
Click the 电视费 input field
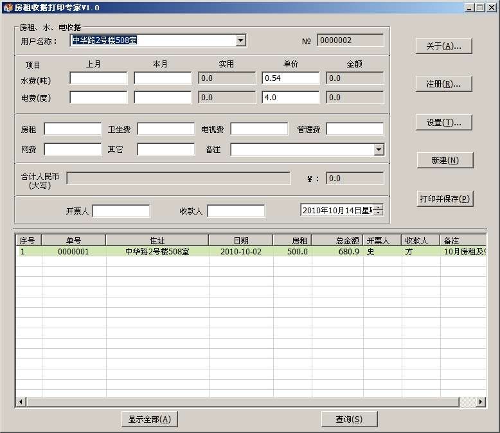(x=259, y=129)
